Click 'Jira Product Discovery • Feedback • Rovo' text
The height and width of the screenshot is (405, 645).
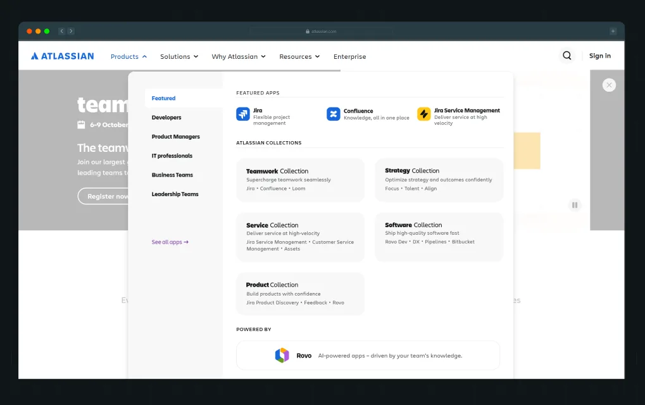(296, 302)
